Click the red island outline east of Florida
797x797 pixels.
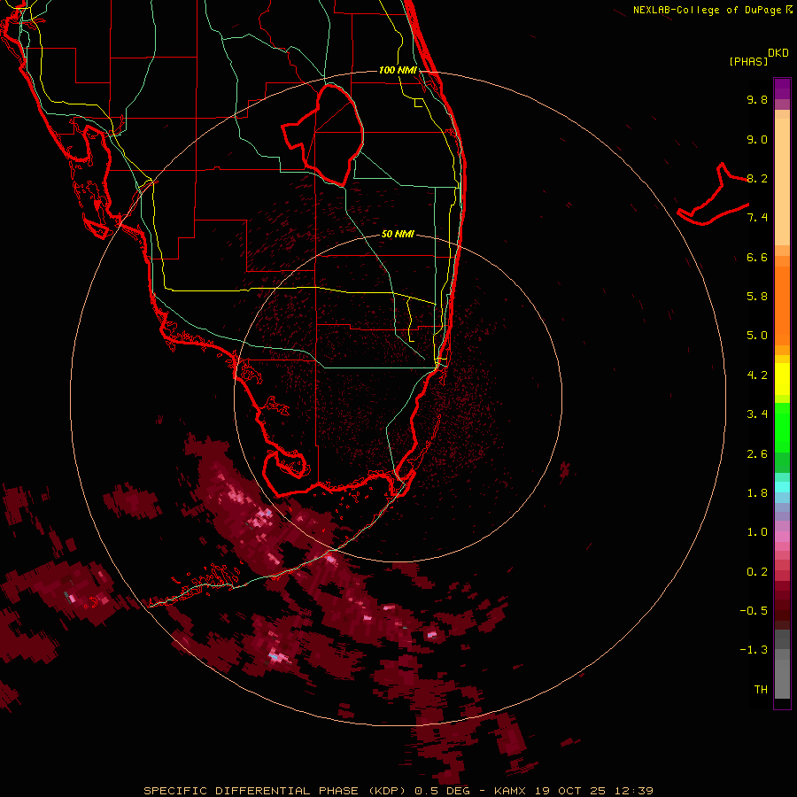point(713,196)
